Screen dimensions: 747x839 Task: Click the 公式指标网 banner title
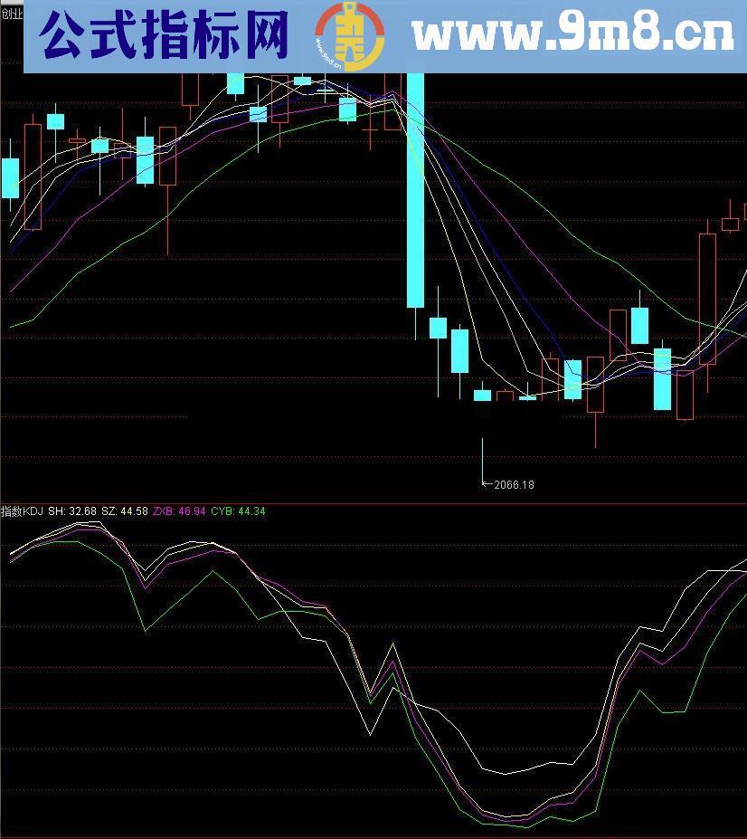(x=165, y=36)
